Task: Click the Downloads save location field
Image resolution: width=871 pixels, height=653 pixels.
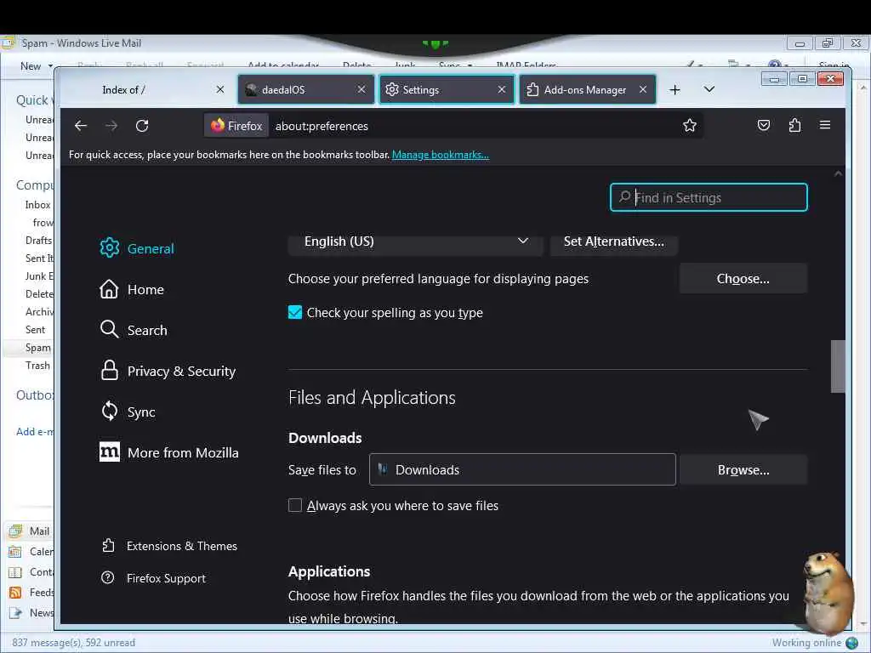Action: 523,469
